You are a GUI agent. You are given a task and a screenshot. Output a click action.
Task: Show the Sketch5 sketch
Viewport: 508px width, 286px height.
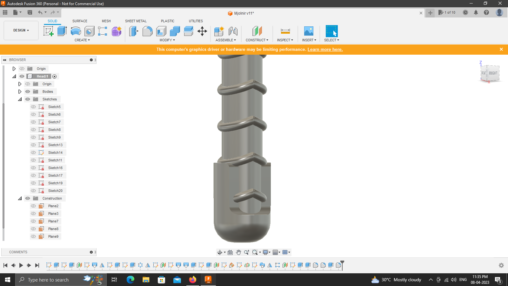pos(33,106)
